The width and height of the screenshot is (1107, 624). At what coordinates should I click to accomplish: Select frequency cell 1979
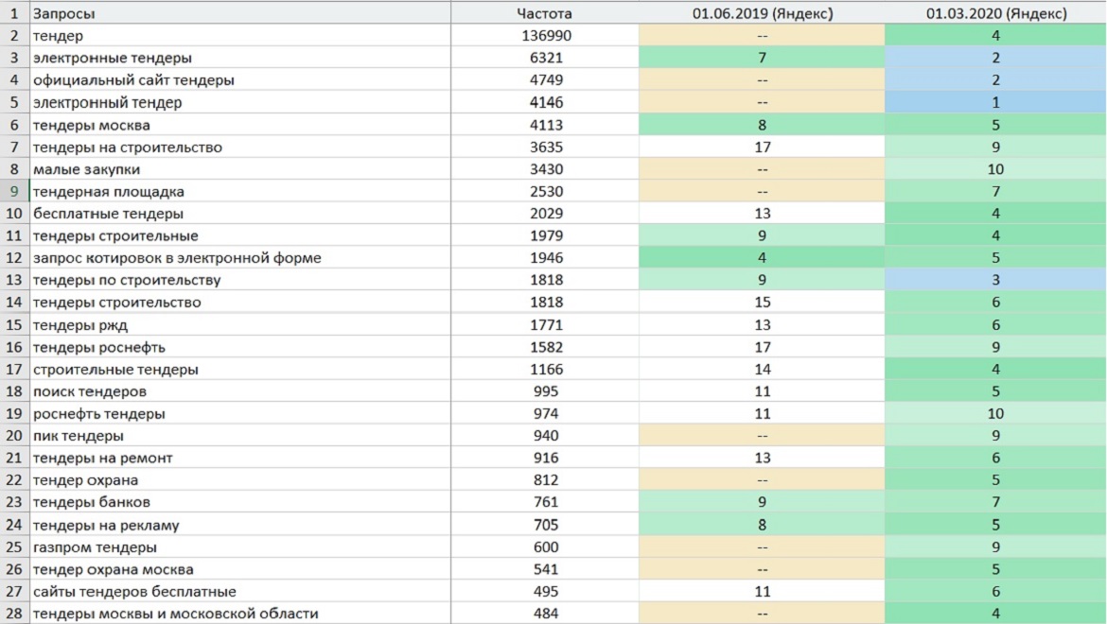(x=544, y=235)
